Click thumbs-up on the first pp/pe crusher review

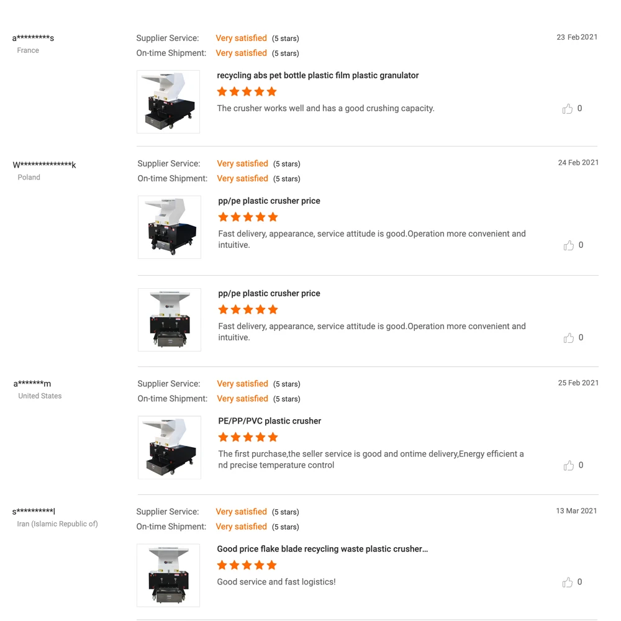coord(569,245)
